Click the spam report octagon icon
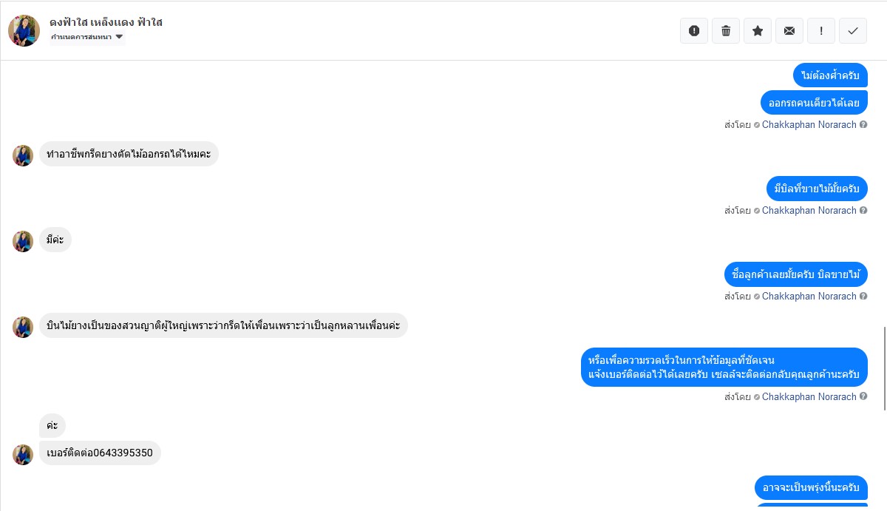Image resolution: width=887 pixels, height=511 pixels. pos(693,31)
